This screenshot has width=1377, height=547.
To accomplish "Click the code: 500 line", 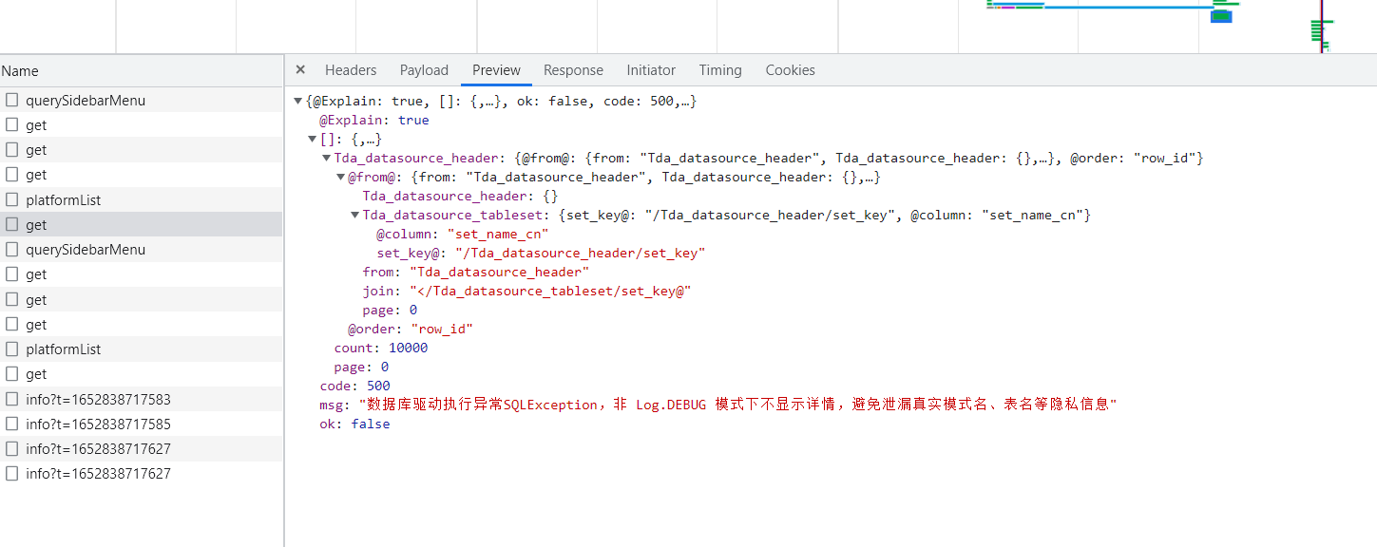I will click(354, 387).
